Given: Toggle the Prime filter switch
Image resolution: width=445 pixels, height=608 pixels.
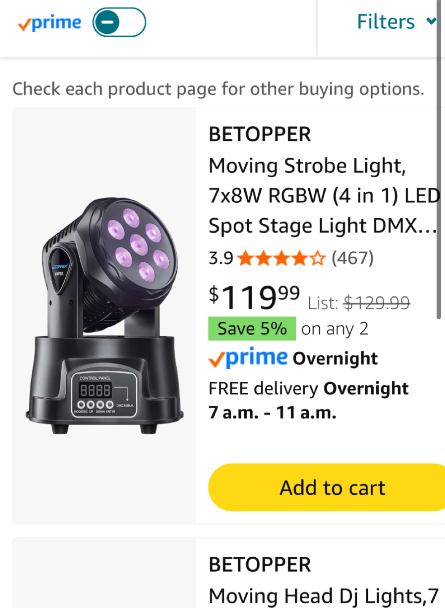Looking at the screenshot, I should pyautogui.click(x=119, y=22).
